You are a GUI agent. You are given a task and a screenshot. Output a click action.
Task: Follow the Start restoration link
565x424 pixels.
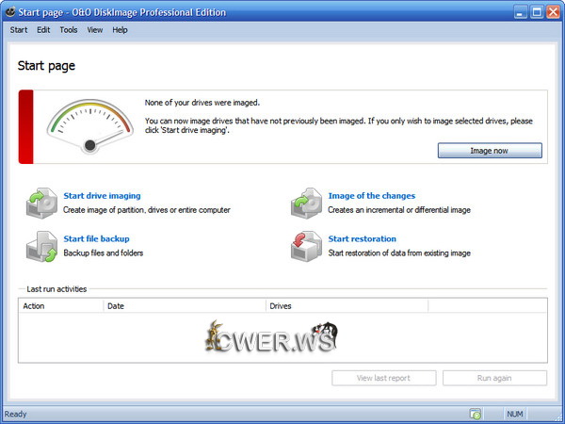pyautogui.click(x=362, y=238)
